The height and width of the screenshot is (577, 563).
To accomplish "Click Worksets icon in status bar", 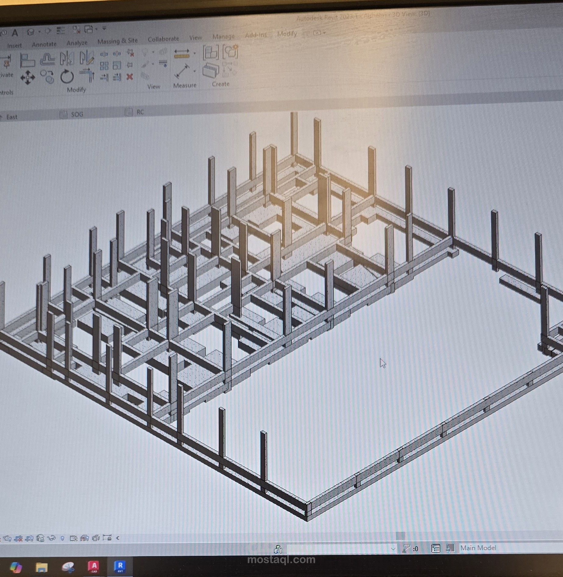I will pyautogui.click(x=278, y=549).
